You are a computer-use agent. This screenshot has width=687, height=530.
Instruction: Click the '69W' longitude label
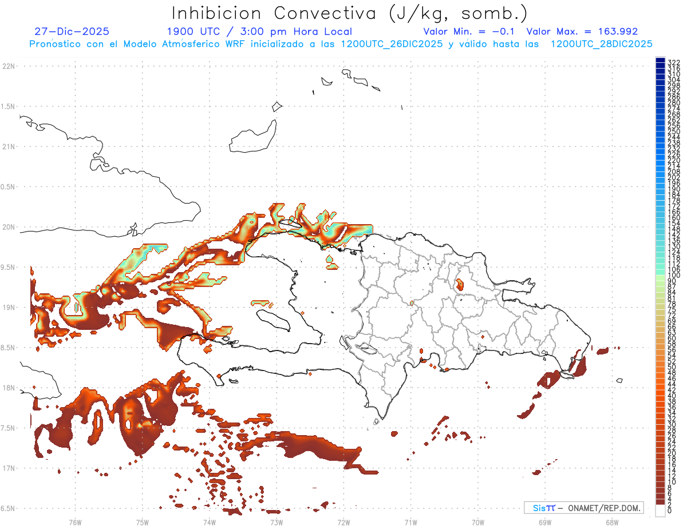click(545, 521)
